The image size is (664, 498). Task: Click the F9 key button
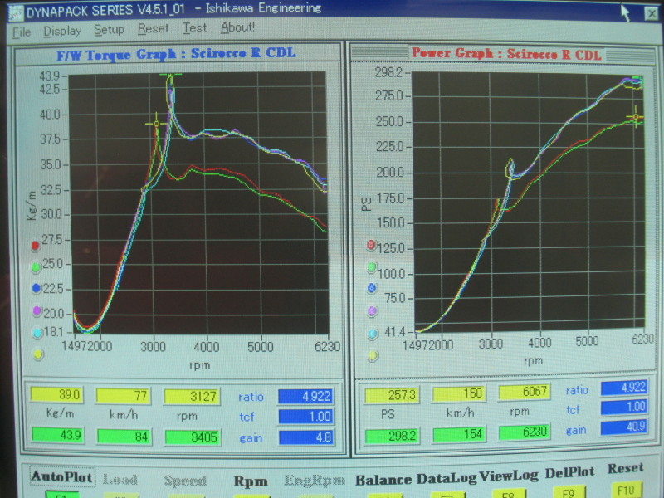tap(569, 492)
